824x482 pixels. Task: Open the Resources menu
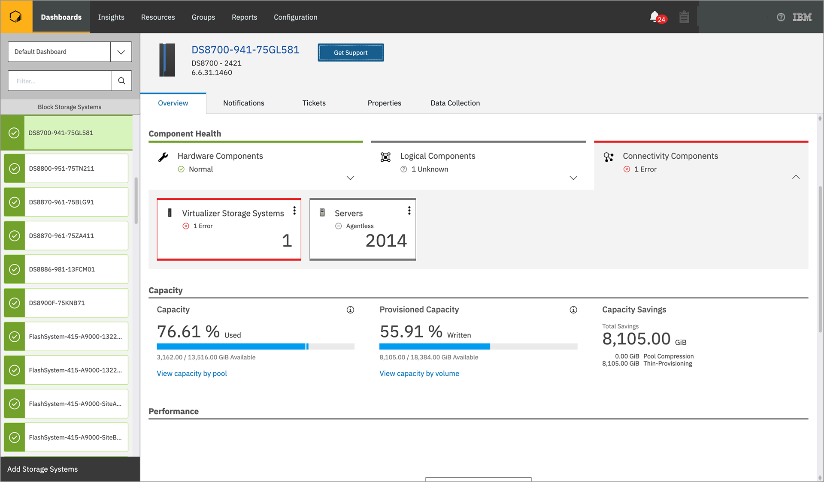(158, 17)
